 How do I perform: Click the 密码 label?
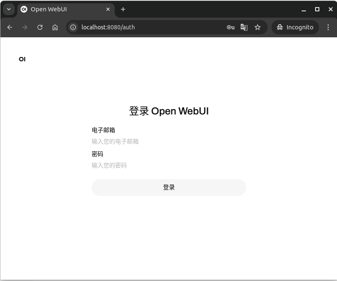coord(97,154)
